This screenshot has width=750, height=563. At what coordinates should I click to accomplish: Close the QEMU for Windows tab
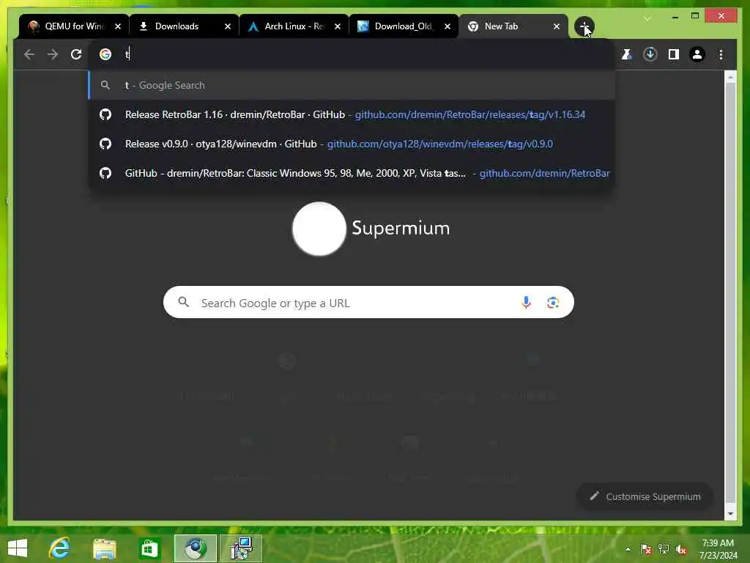tap(118, 26)
